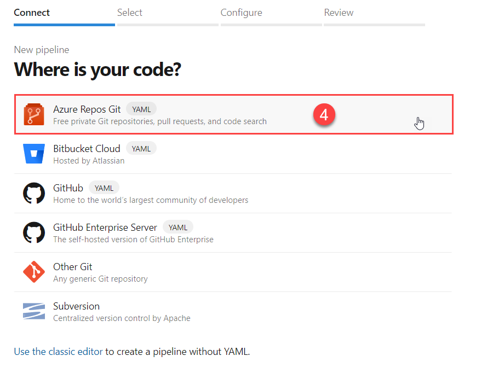The height and width of the screenshot is (391, 487).
Task: Click the GitHub Enterprise Server octocat icon
Action: pos(34,232)
